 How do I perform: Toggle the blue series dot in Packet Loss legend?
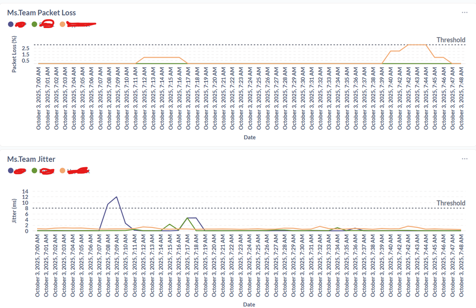tap(10, 24)
